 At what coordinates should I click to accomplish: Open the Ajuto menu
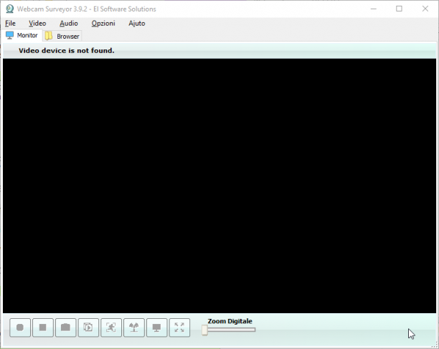[136, 24]
